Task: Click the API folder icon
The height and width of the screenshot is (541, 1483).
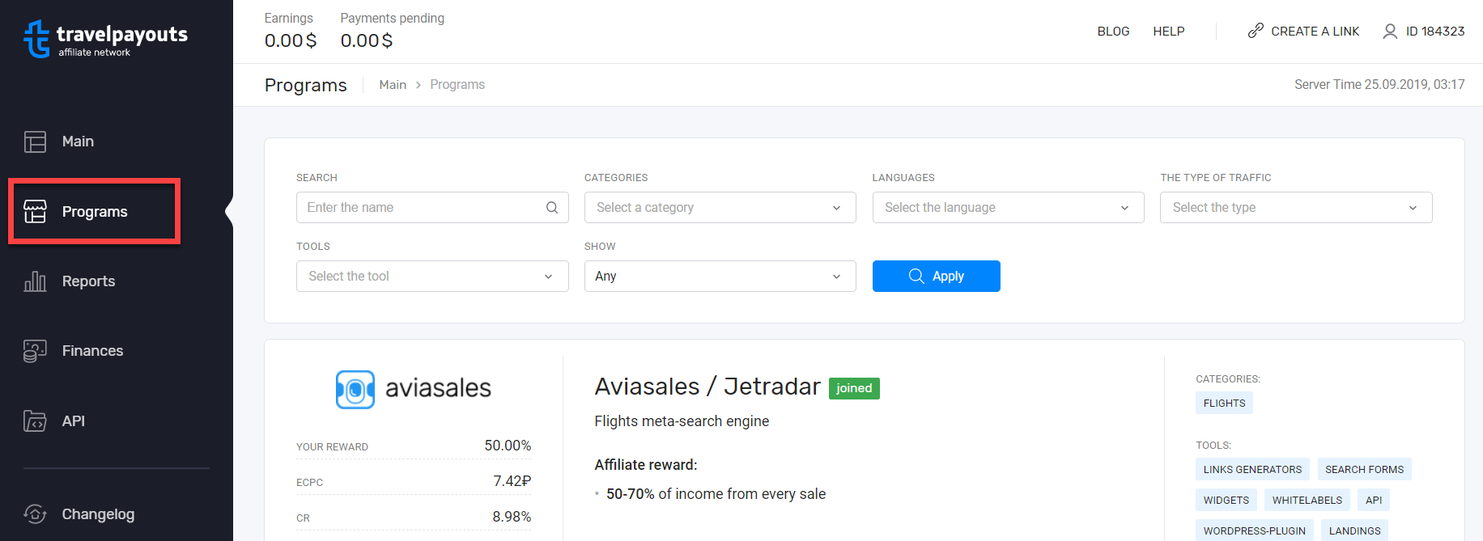Action: (x=35, y=421)
